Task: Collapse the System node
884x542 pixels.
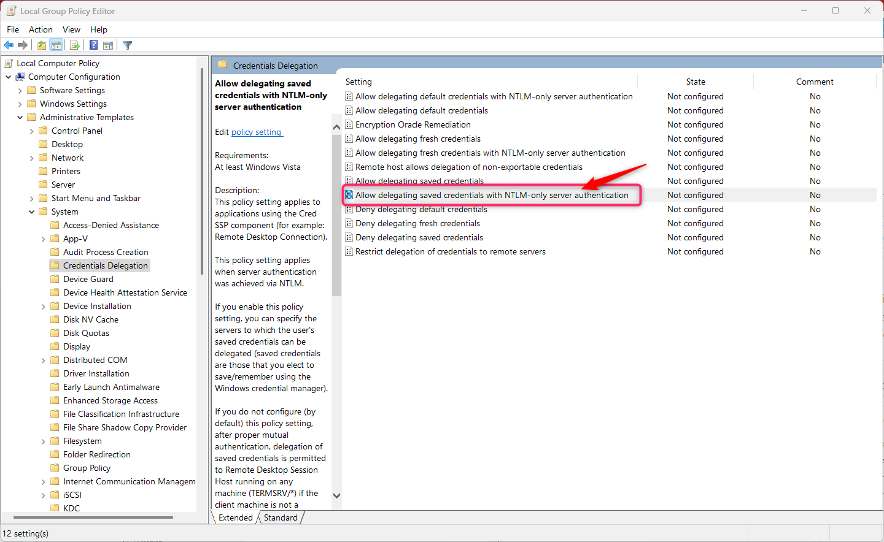Action: (32, 211)
